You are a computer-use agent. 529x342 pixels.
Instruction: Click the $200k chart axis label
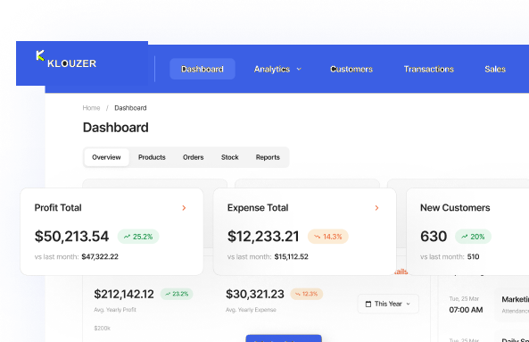tap(103, 328)
